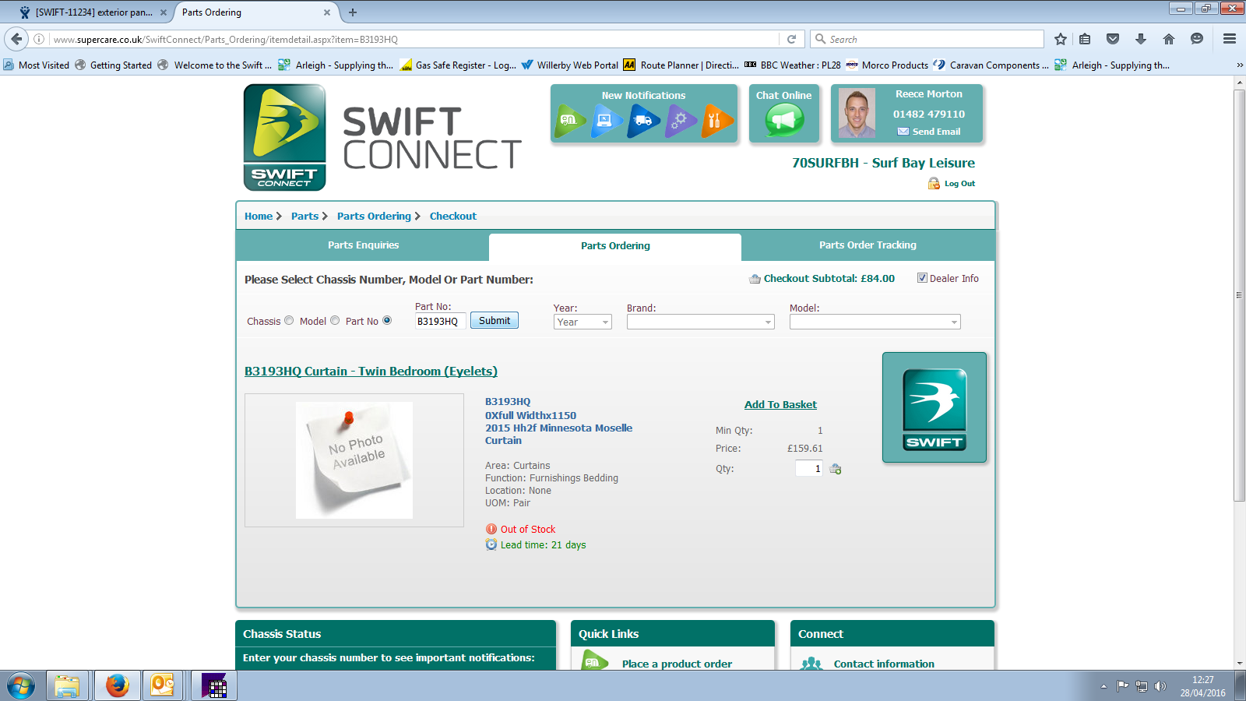This screenshot has width=1246, height=701.
Task: Go to the Home breadcrumb link
Action: (259, 217)
